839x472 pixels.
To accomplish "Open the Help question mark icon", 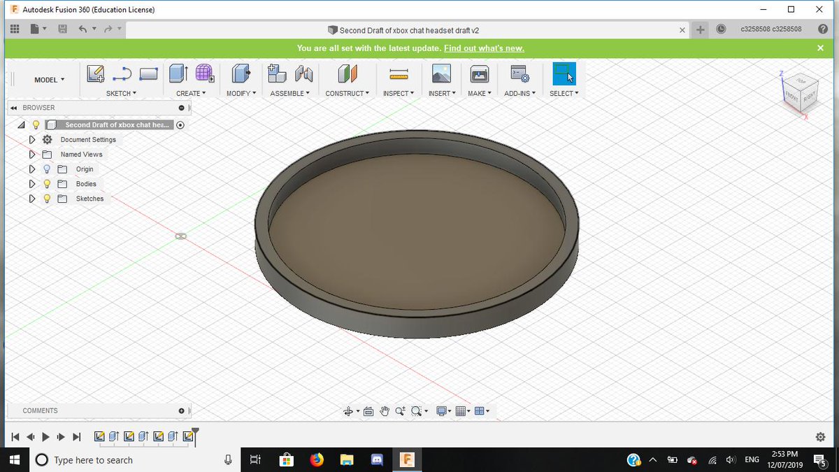I will (x=823, y=29).
